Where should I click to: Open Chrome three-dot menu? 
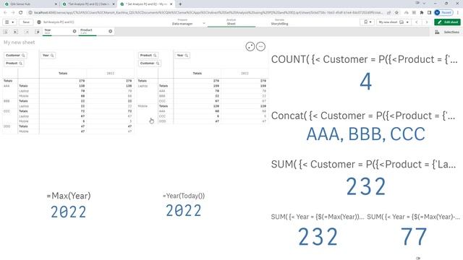pos(458,13)
